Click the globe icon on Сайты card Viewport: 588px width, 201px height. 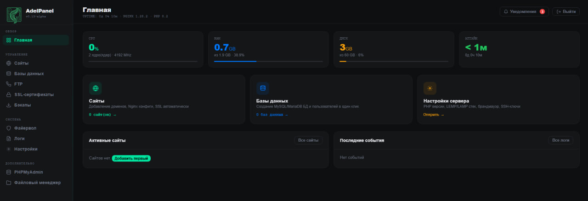[95, 88]
